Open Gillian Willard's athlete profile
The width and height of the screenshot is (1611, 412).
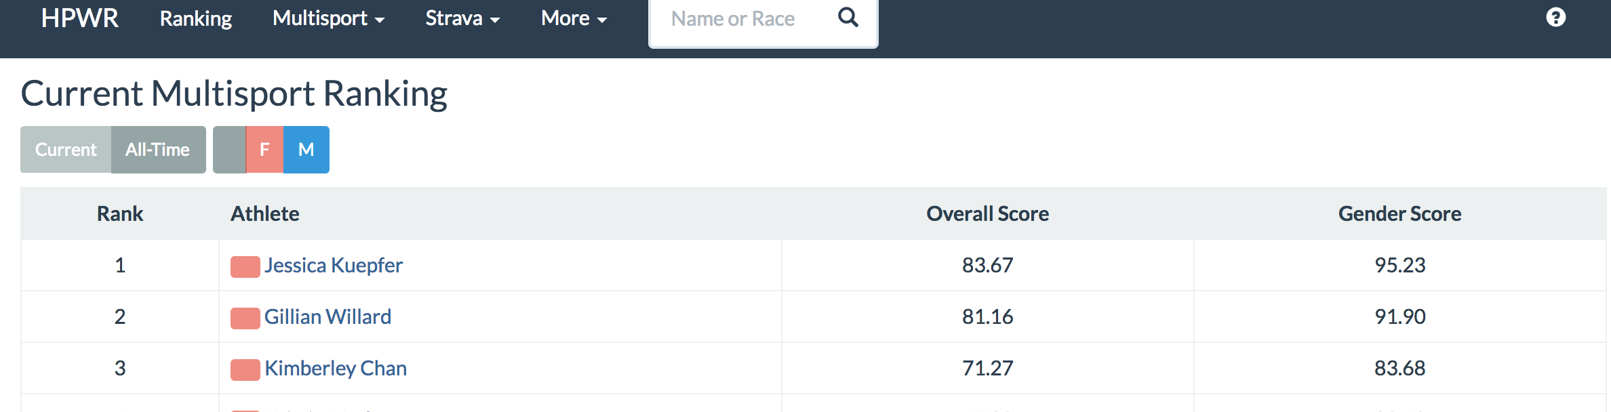(327, 316)
